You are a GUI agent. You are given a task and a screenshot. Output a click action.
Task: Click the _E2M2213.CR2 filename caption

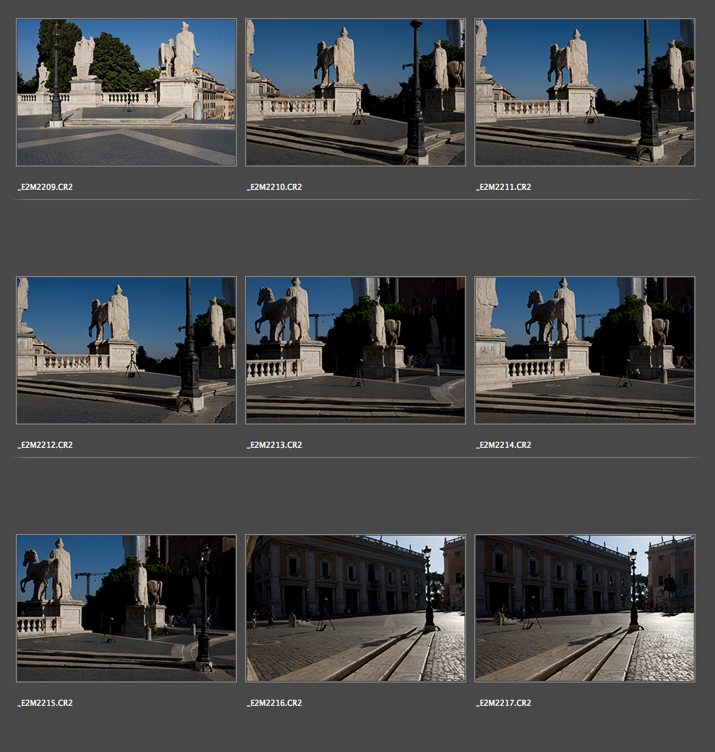pyautogui.click(x=274, y=445)
